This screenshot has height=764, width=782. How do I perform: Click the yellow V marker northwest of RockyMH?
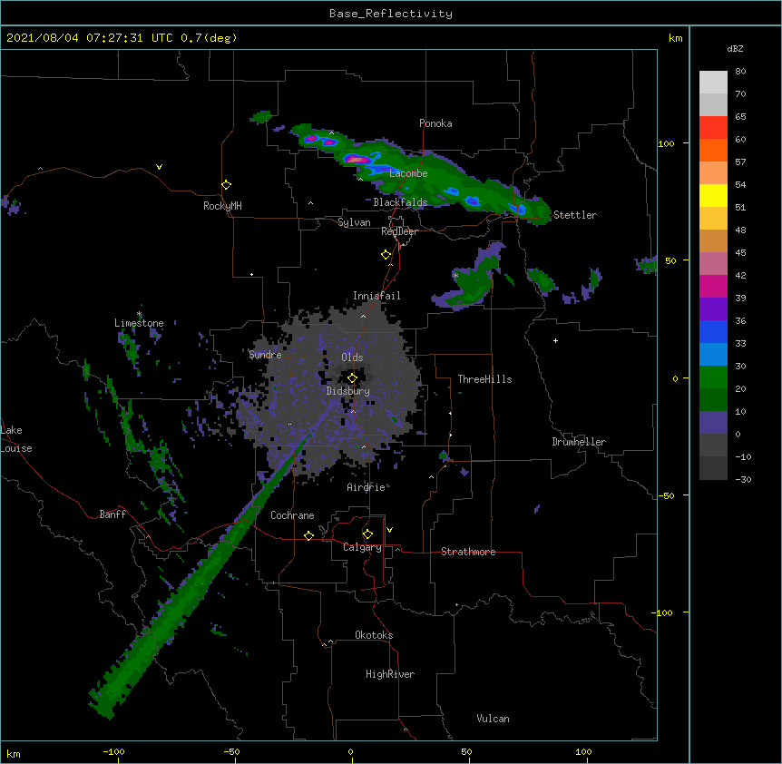point(159,167)
